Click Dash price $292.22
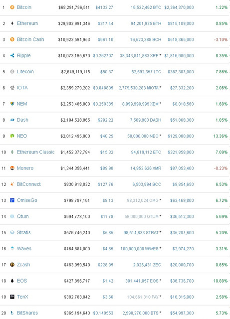This screenshot has width=230, height=319. pos(105,120)
